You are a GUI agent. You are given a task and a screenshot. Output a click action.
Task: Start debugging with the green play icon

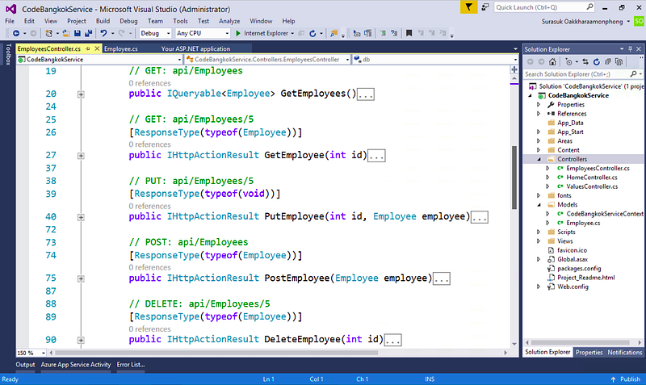pyautogui.click(x=237, y=33)
